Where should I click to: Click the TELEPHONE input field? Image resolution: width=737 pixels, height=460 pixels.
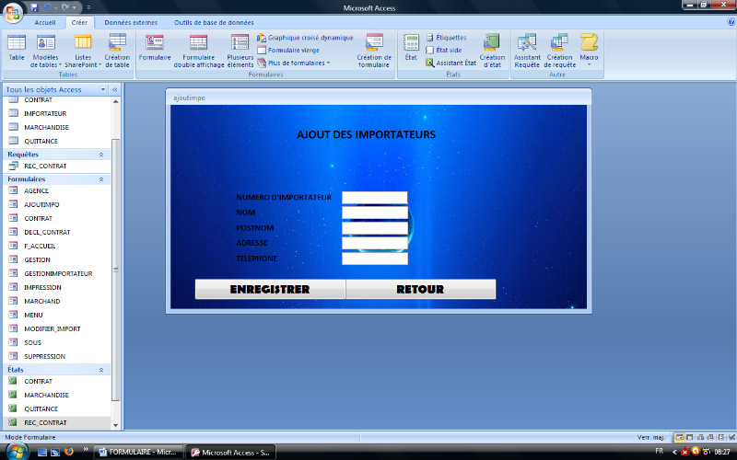(375, 259)
